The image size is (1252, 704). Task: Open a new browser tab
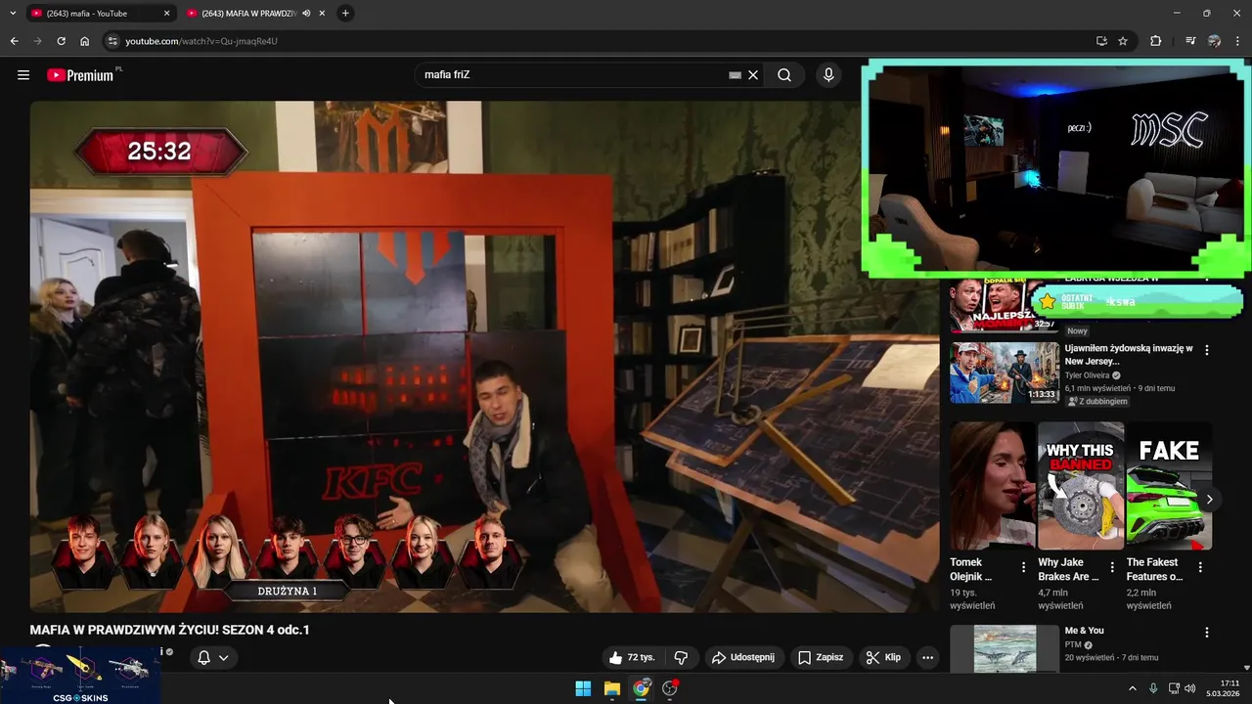click(345, 14)
